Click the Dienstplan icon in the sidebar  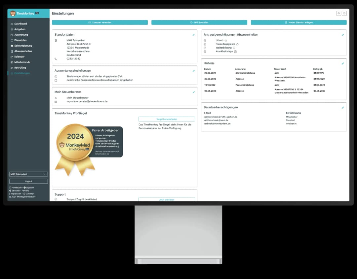[12, 40]
